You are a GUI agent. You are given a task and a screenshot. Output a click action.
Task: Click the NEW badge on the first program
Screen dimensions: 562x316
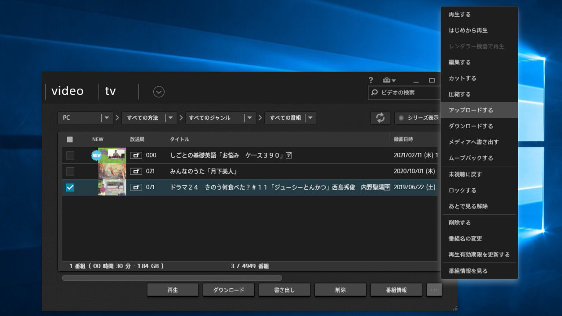tap(96, 154)
